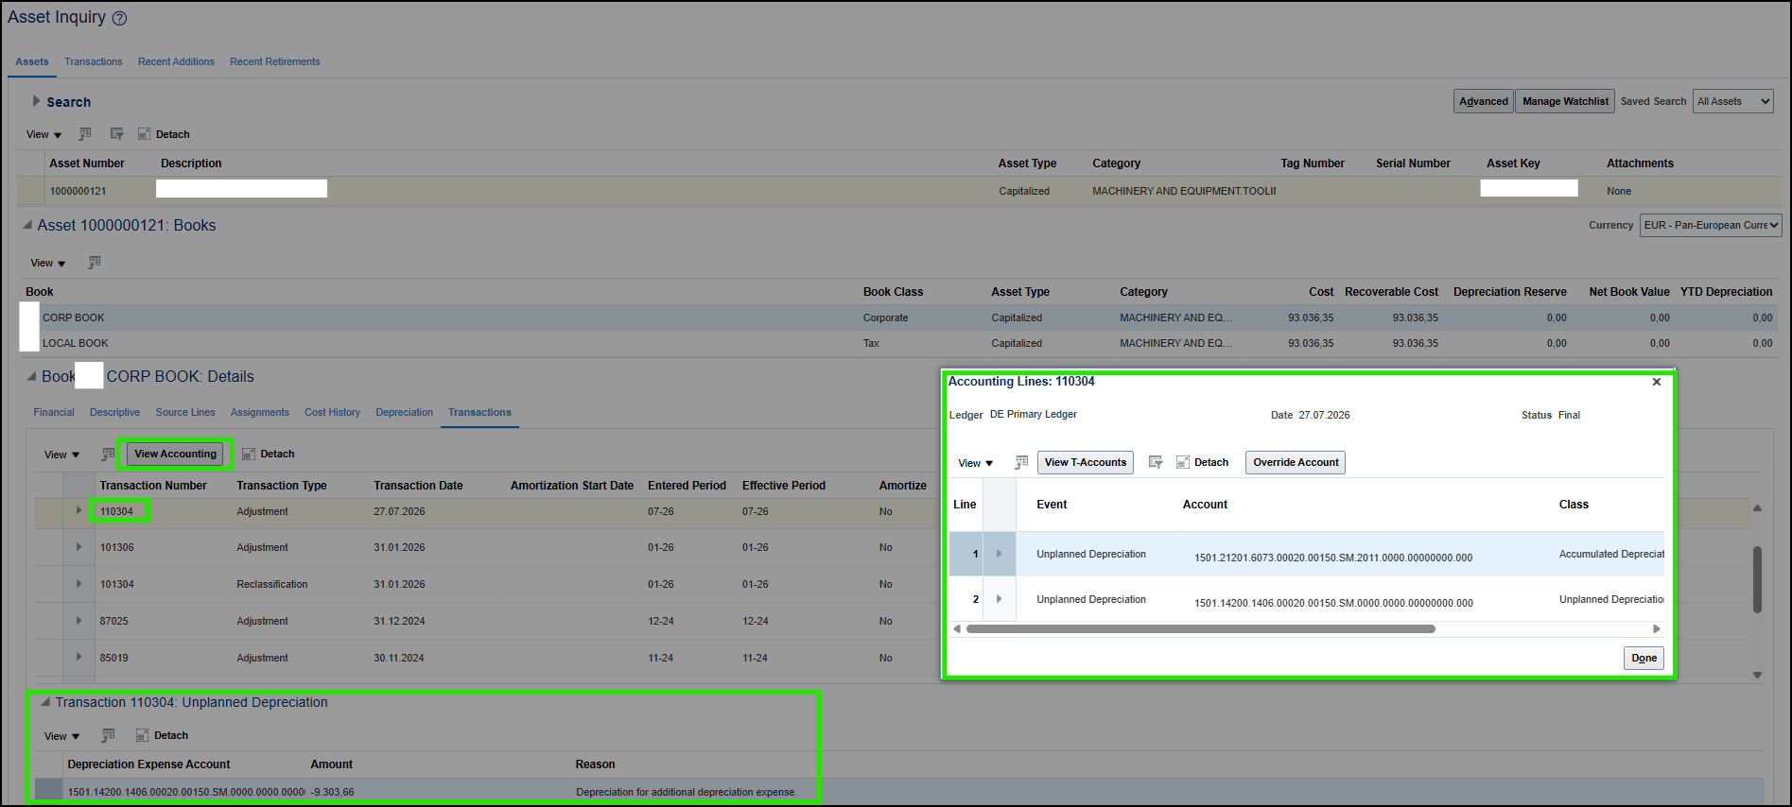Select the LOCAL BOOK row
This screenshot has height=807, width=1792.
point(898,343)
